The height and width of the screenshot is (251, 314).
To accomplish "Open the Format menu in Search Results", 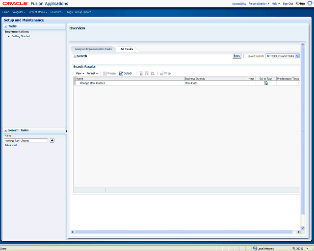I will click(92, 74).
